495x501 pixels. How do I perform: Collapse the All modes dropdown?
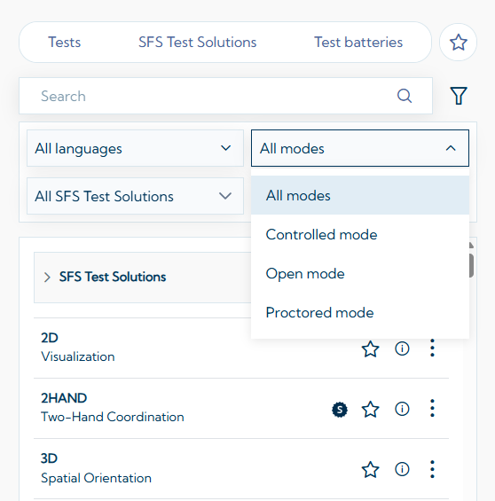(360, 148)
